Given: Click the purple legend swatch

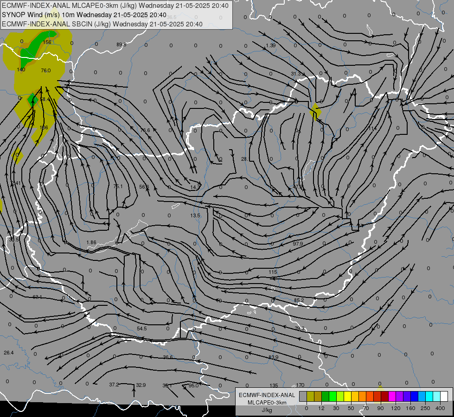Looking at the screenshot, I should [x=400, y=396].
